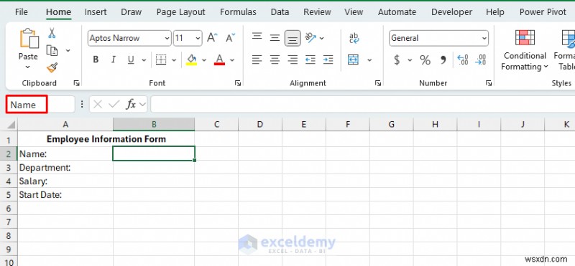Align text left
Screen dimensions: 575x266
point(257,60)
